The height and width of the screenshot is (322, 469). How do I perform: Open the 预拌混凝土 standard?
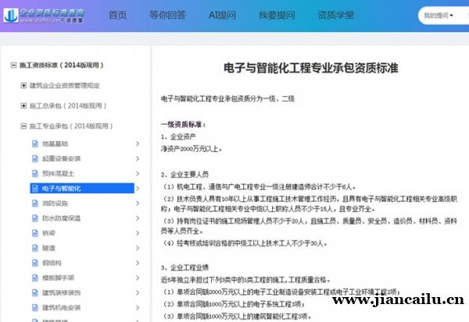click(x=59, y=174)
